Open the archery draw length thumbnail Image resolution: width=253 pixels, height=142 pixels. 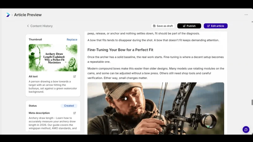[x=53, y=58]
